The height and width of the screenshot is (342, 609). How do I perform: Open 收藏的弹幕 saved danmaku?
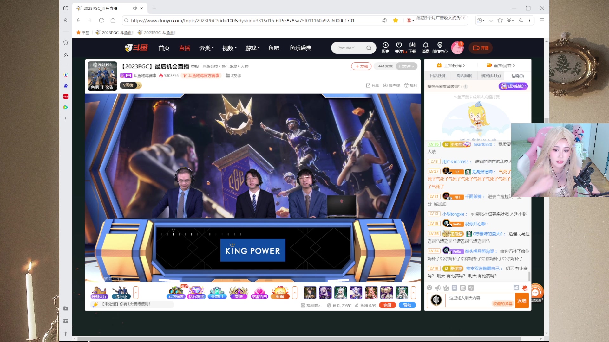point(502,304)
